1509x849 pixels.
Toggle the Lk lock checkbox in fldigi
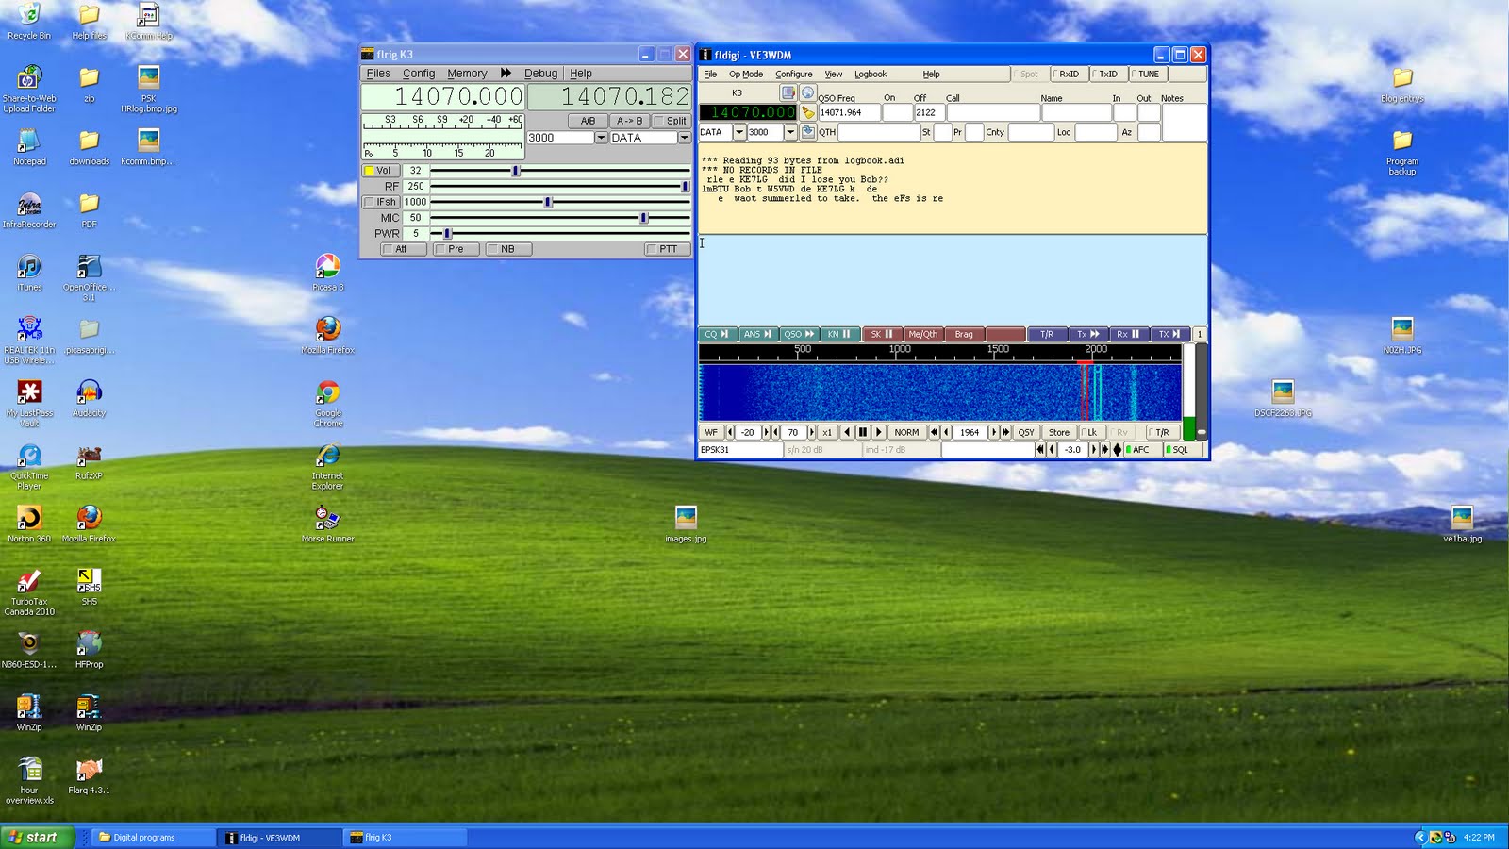click(1093, 432)
